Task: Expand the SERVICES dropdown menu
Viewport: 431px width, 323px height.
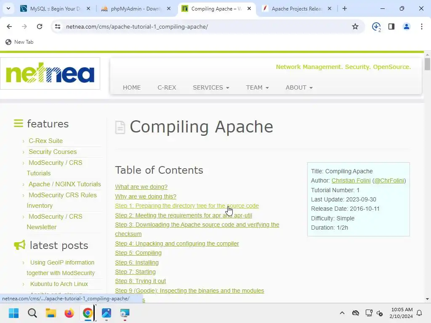Action: pos(211,87)
